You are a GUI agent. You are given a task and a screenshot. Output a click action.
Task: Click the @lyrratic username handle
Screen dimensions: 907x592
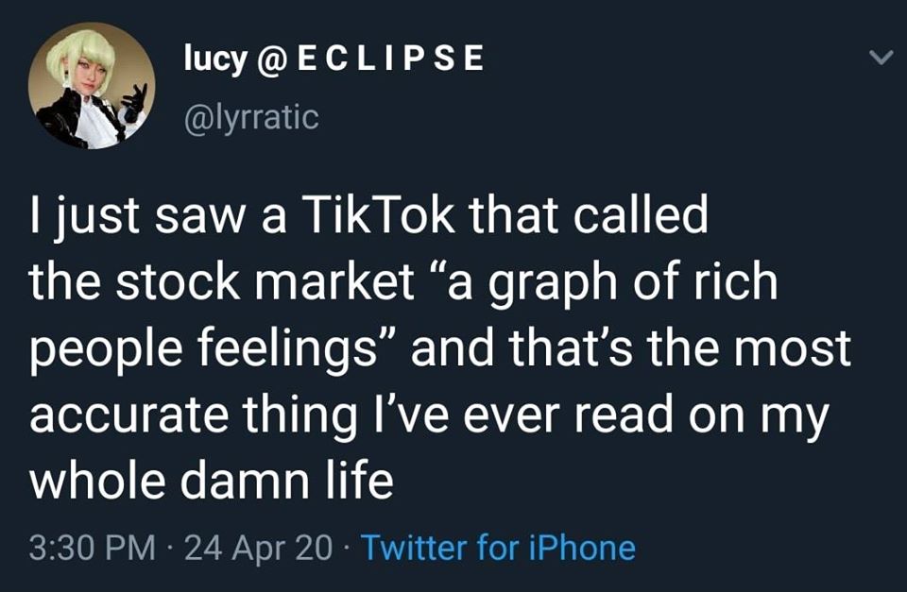coord(249,117)
